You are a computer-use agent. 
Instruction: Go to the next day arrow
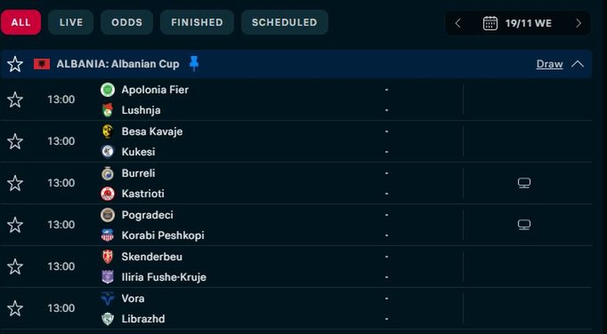tap(578, 23)
